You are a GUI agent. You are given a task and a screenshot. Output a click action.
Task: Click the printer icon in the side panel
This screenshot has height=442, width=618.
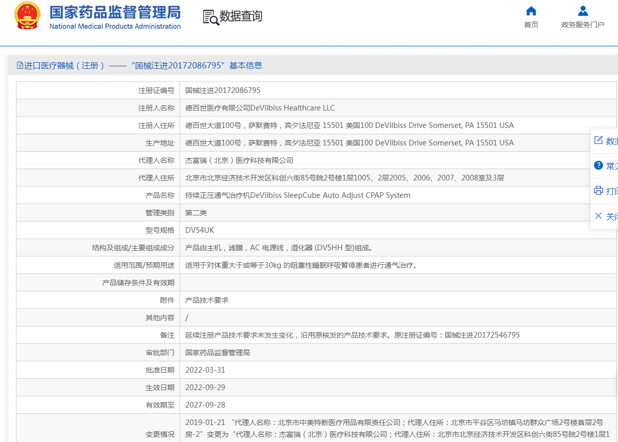[598, 191]
